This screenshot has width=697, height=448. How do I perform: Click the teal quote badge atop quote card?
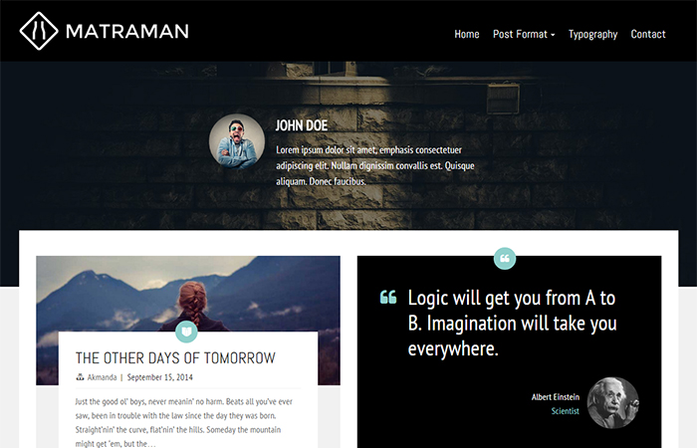coord(505,258)
